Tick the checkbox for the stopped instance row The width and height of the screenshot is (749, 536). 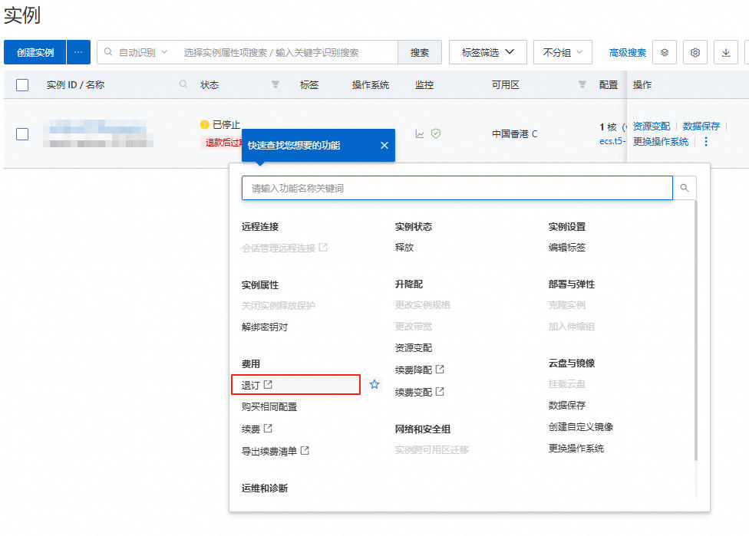[22, 134]
